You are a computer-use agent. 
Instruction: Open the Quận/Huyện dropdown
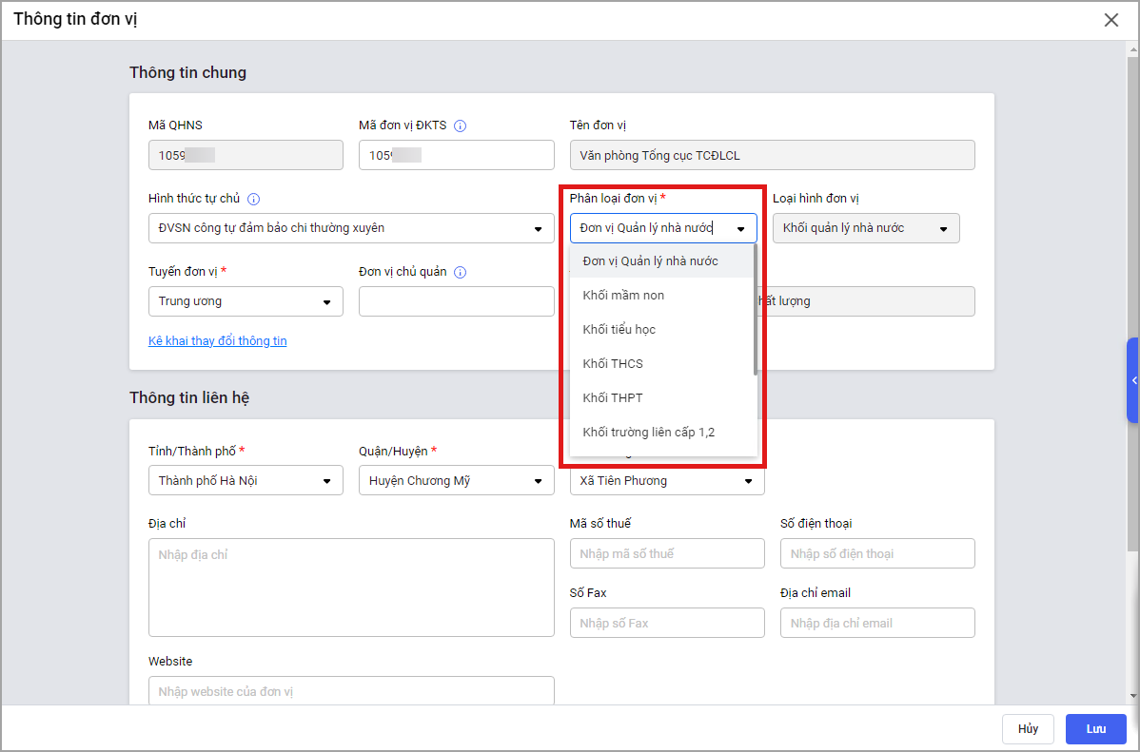point(456,481)
